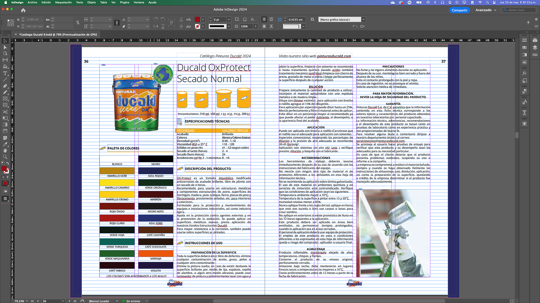Select the Hand tool
Image resolution: width=540 pixels, height=303 pixels.
click(5, 150)
